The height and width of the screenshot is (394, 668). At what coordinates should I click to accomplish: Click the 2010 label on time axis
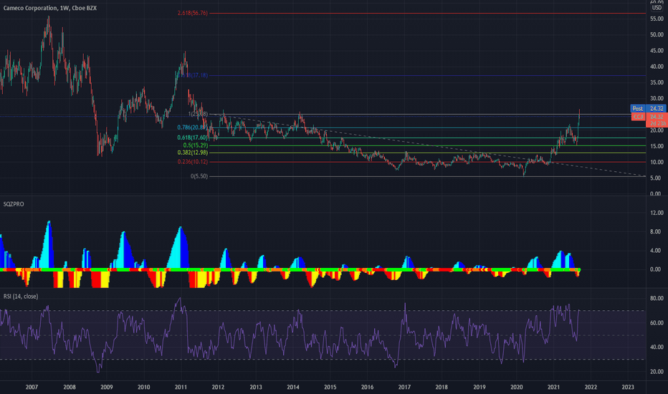pos(144,387)
